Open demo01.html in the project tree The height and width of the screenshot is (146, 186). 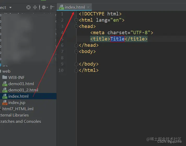[x=21, y=84]
